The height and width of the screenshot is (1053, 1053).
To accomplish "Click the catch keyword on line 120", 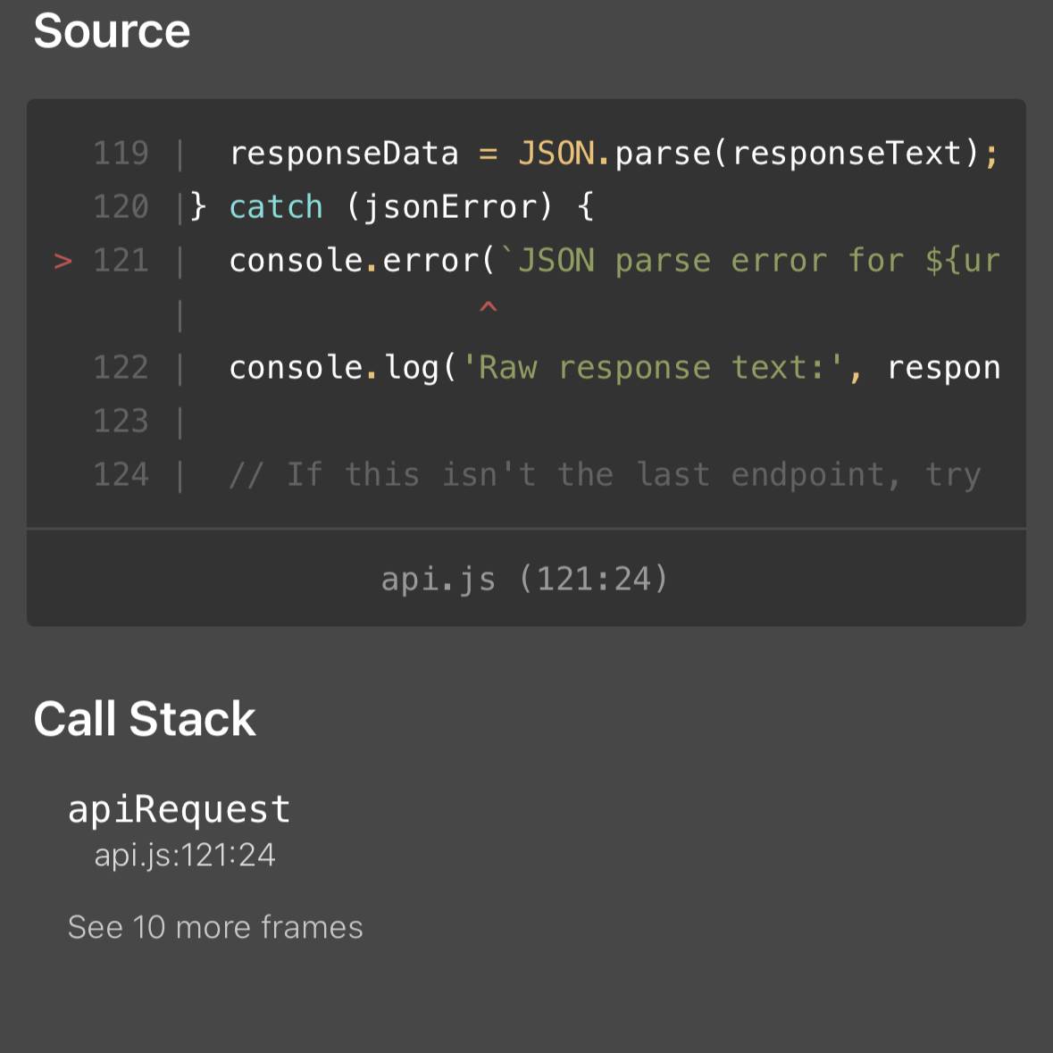I will tap(275, 207).
